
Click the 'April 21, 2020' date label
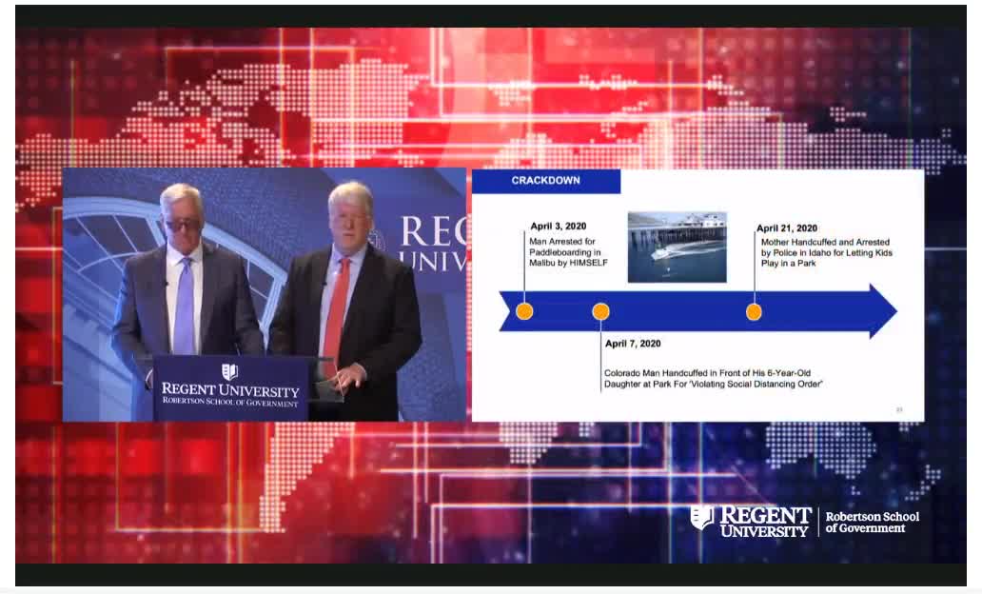coord(787,228)
